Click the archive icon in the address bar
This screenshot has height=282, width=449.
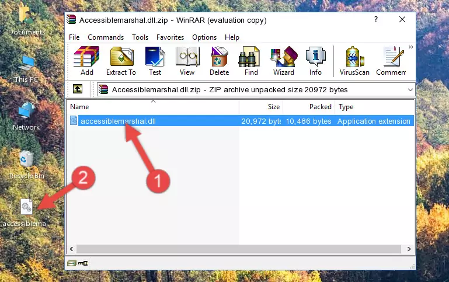103,89
